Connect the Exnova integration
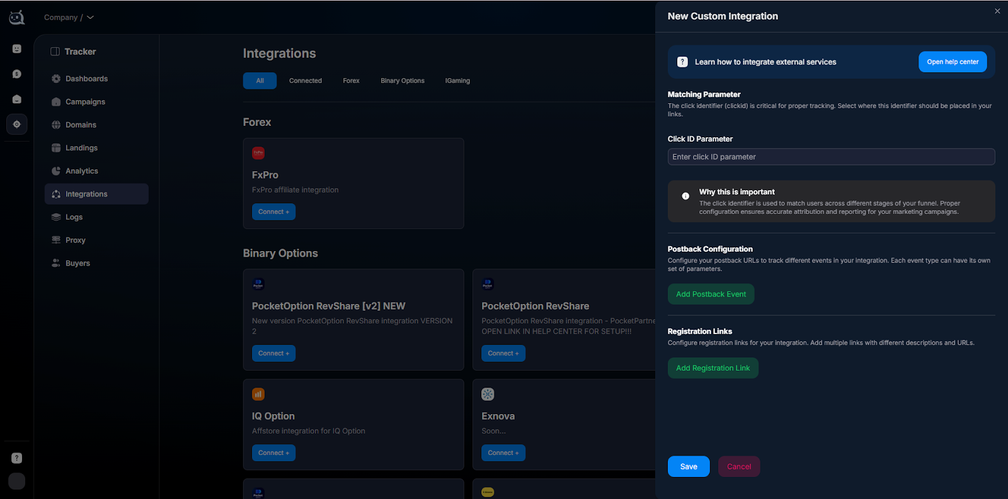 [x=503, y=453]
